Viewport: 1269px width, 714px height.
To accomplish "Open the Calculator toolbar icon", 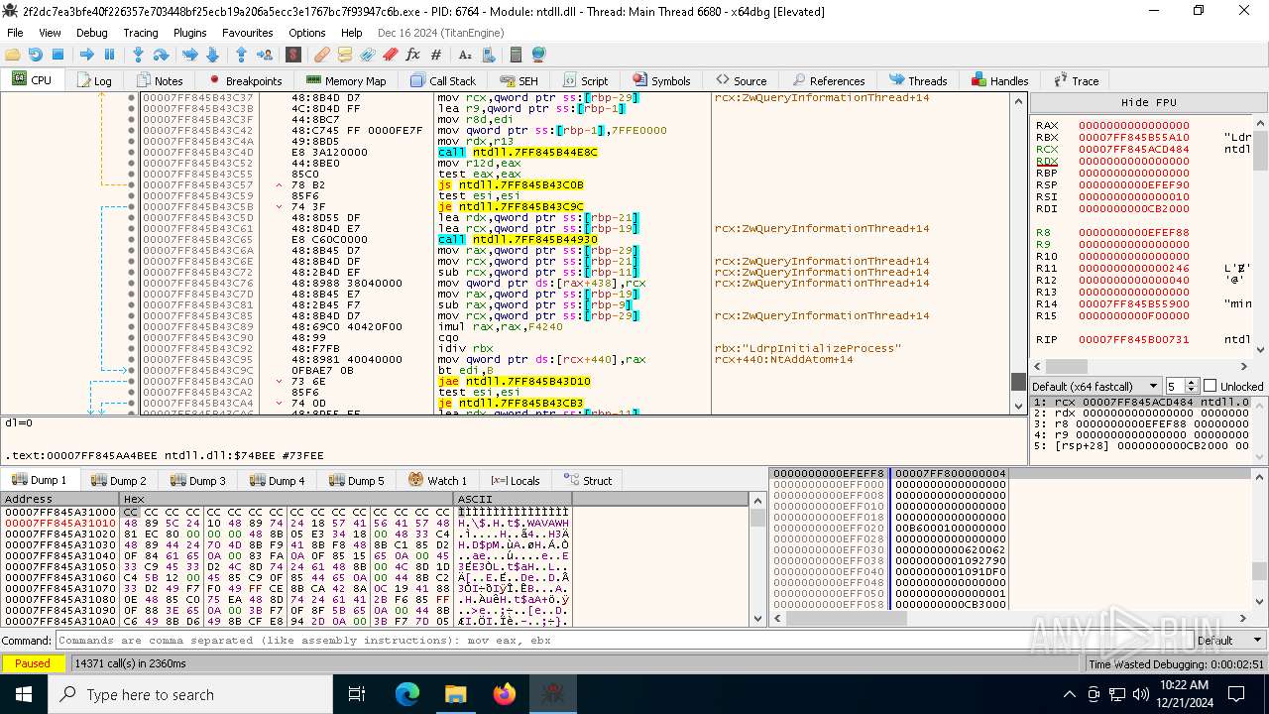I will click(x=516, y=55).
